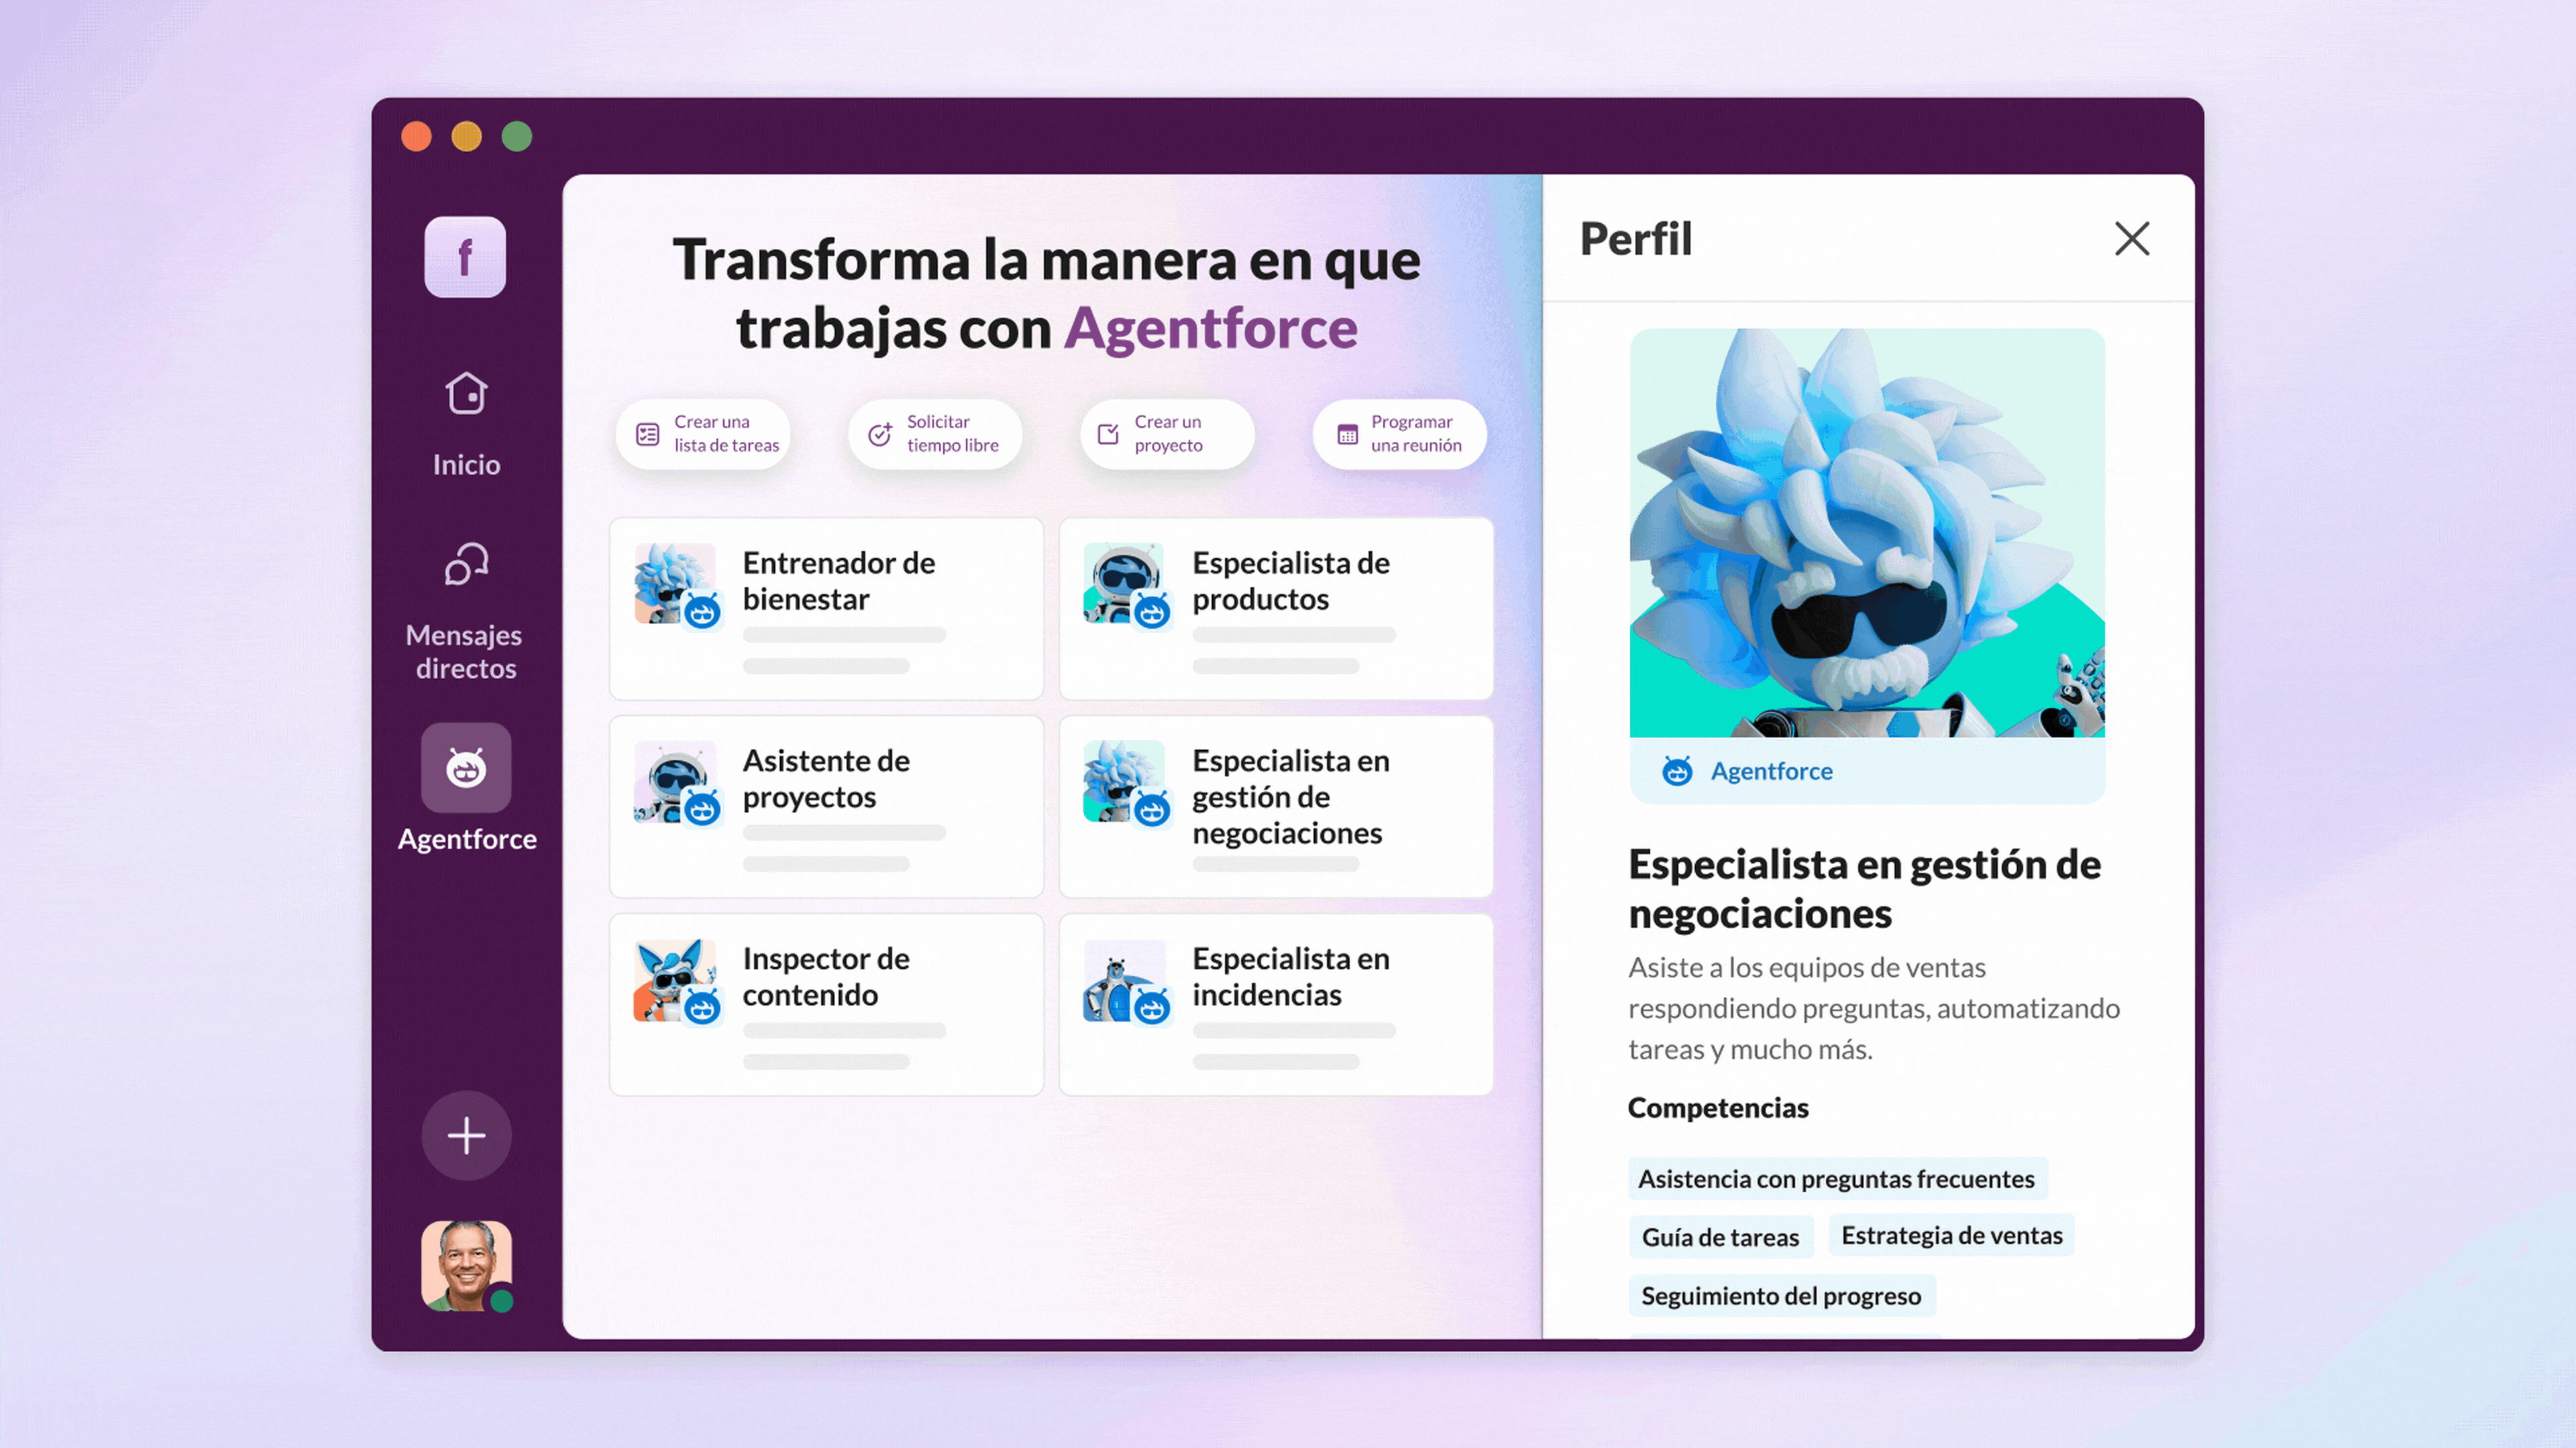Click the Asistente de proyectos avatar image
This screenshot has width=2576, height=1448.
(x=675, y=782)
